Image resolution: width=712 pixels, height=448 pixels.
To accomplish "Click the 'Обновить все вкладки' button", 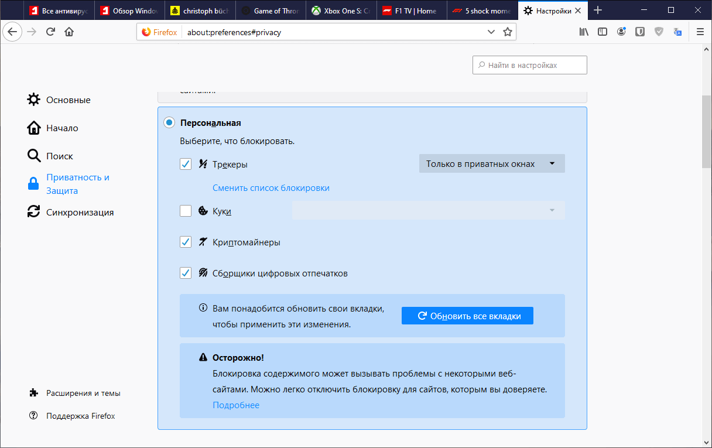I will click(x=467, y=315).
